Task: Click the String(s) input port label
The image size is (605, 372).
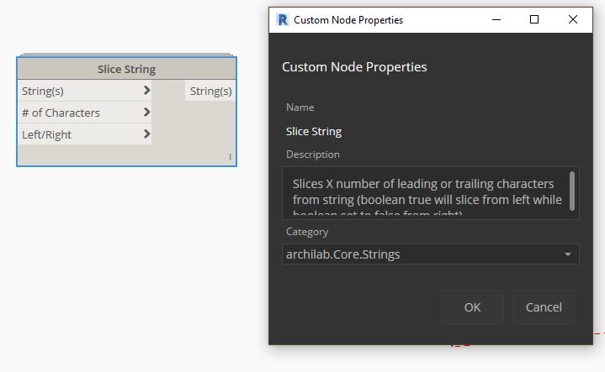Action: (x=43, y=91)
